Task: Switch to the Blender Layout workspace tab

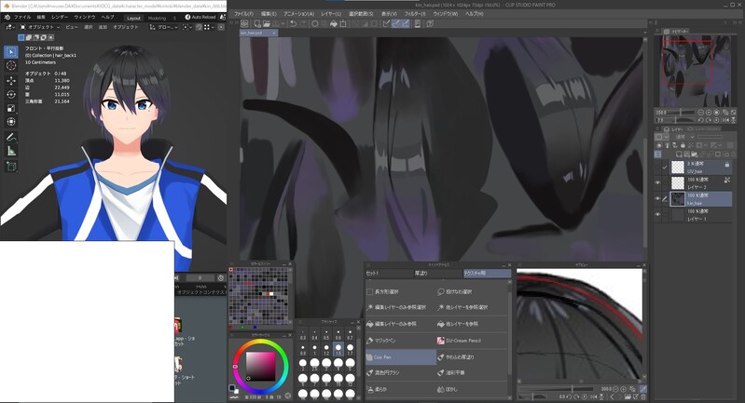Action: point(133,18)
